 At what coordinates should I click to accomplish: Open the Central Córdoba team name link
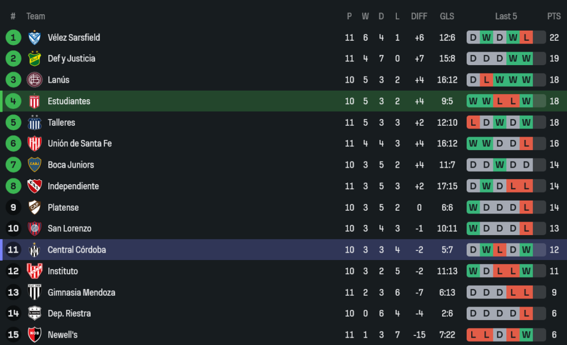(x=77, y=250)
